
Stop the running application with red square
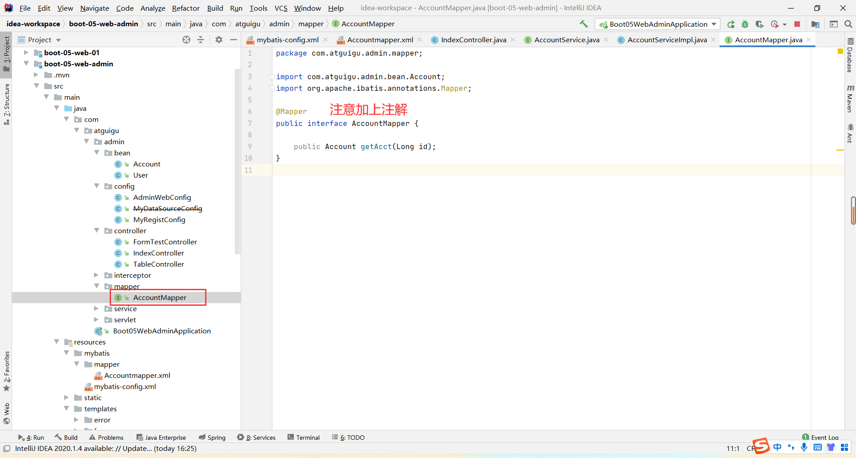coord(797,24)
